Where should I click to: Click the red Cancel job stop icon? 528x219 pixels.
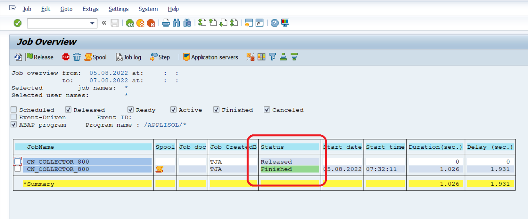click(x=66, y=57)
